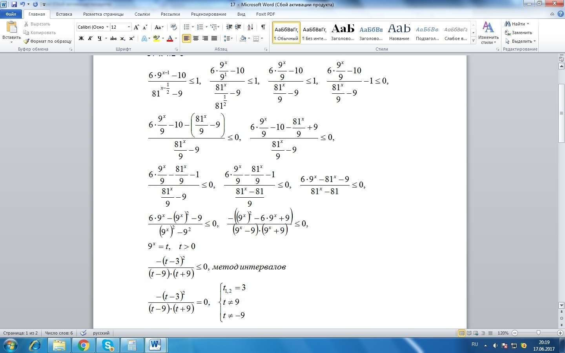Toggle bold formatting (Ж)
This screenshot has height=353, width=565.
[x=81, y=38]
